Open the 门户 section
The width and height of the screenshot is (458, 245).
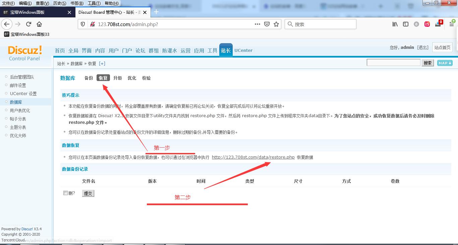click(127, 51)
